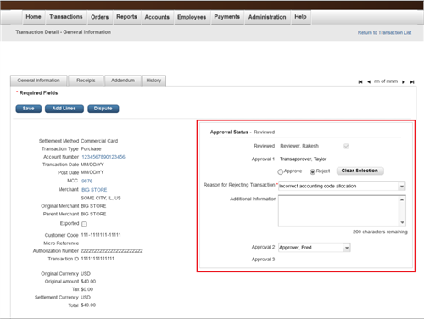Go to previous record arrow
This screenshot has width=424, height=319.
[369, 82]
